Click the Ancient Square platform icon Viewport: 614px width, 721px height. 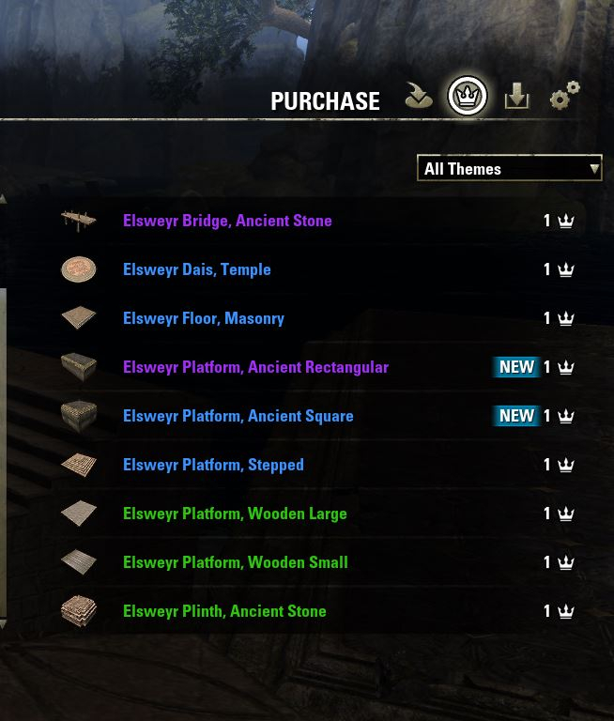coord(79,416)
